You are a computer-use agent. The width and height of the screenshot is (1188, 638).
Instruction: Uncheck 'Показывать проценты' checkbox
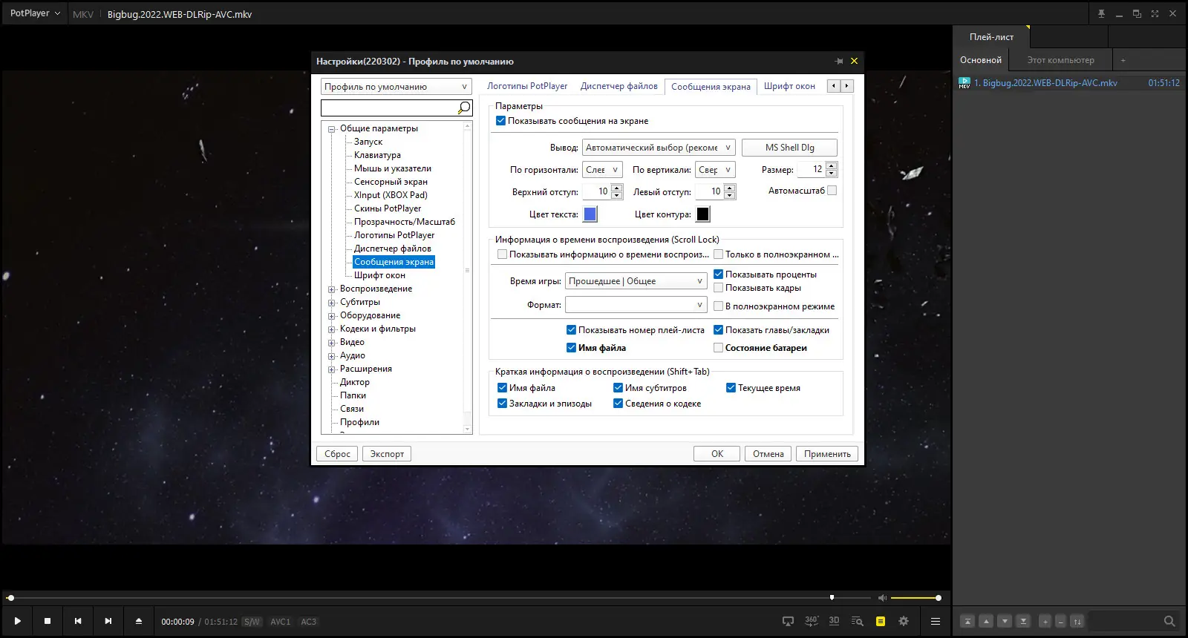(718, 274)
